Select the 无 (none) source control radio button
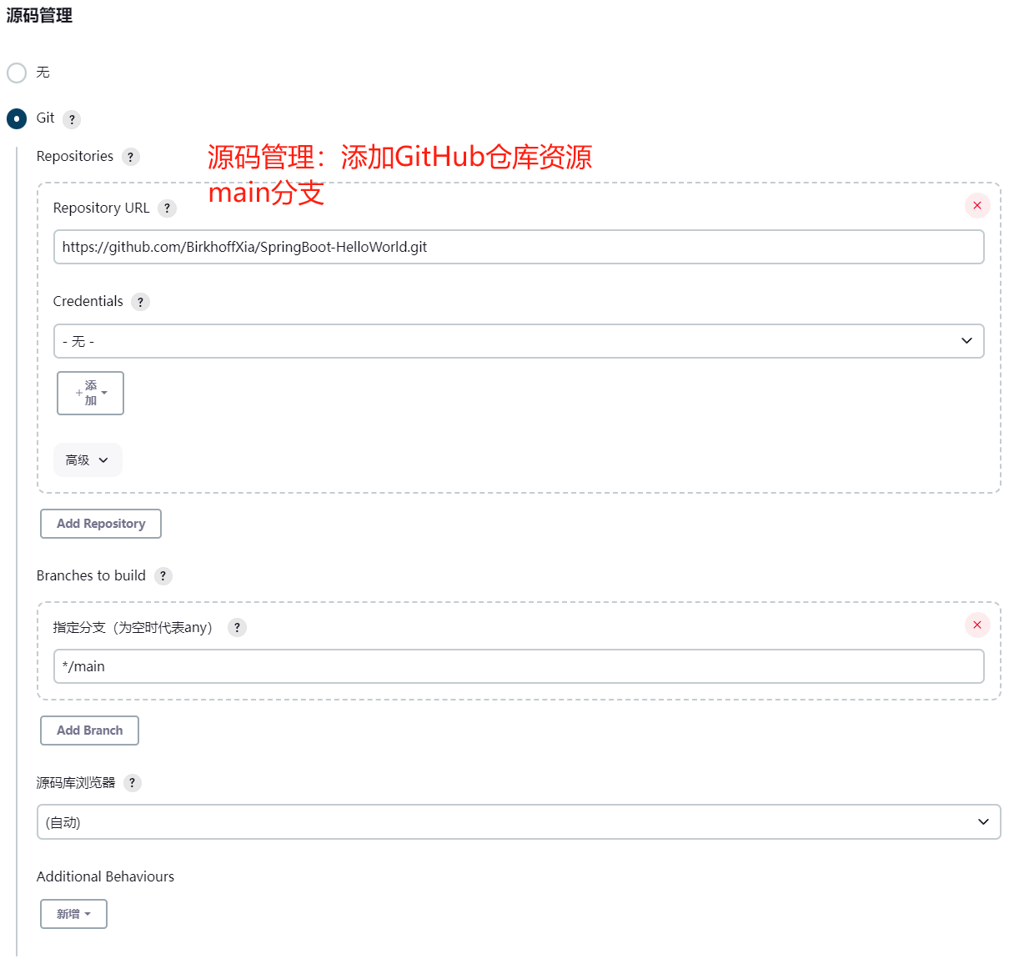 [17, 73]
